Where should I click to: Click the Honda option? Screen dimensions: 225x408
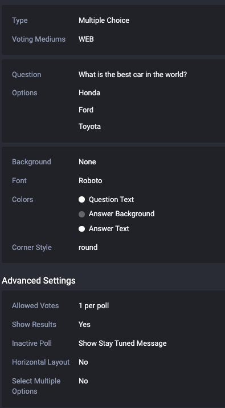pos(89,93)
